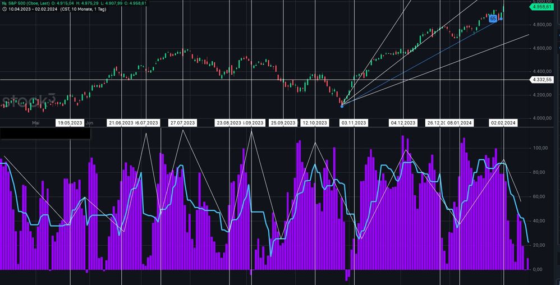Click the date range 10.04.2023 - 02.02.2024
The width and height of the screenshot is (560, 285).
point(33,10)
